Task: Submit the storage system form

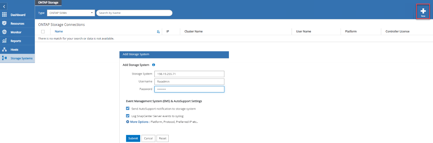Action: [133, 138]
